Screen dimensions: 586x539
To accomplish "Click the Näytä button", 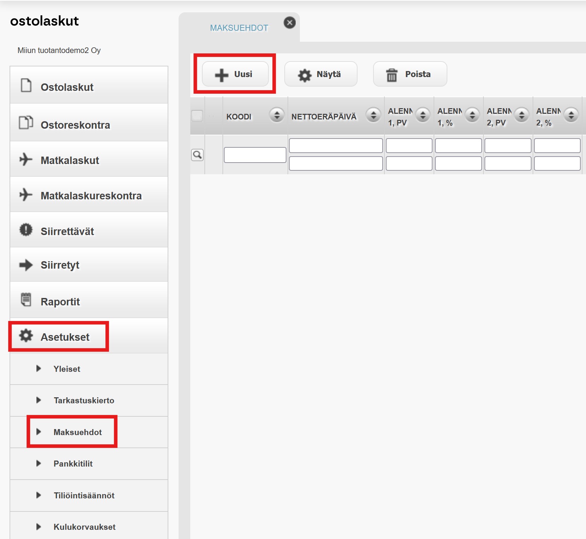I will pyautogui.click(x=321, y=74).
